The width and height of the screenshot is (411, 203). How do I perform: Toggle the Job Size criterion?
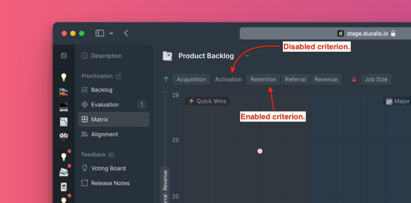[376, 79]
